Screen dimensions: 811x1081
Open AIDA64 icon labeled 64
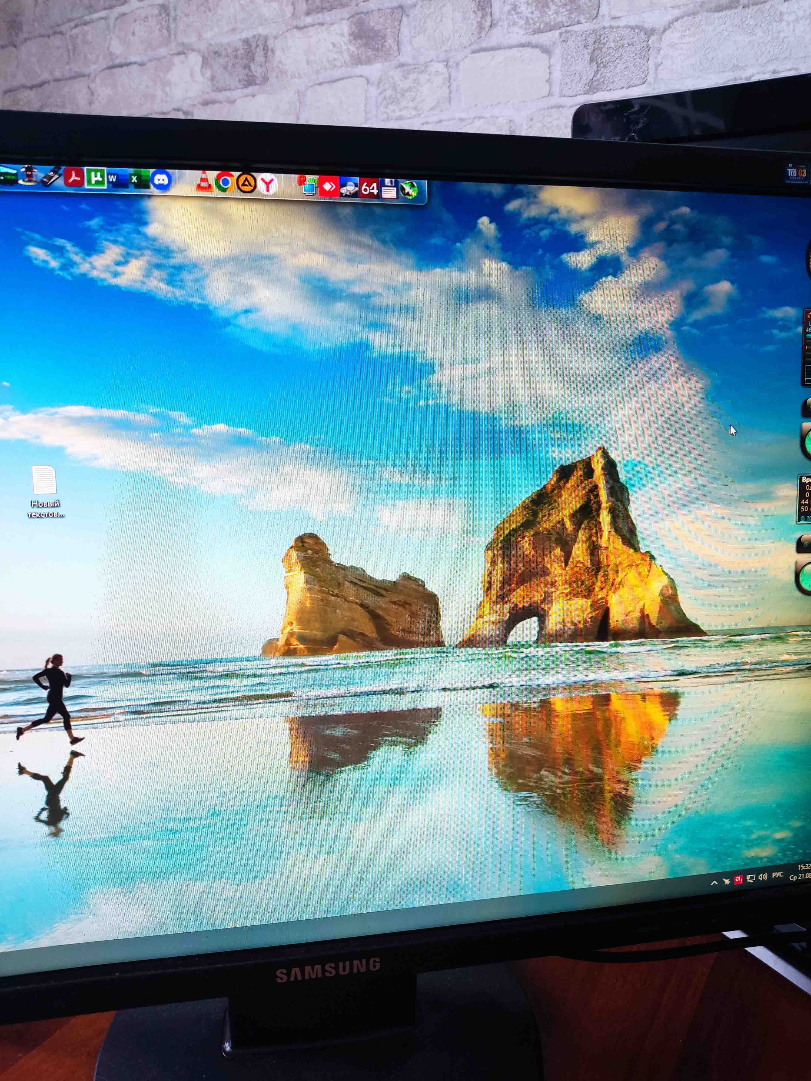tap(369, 188)
